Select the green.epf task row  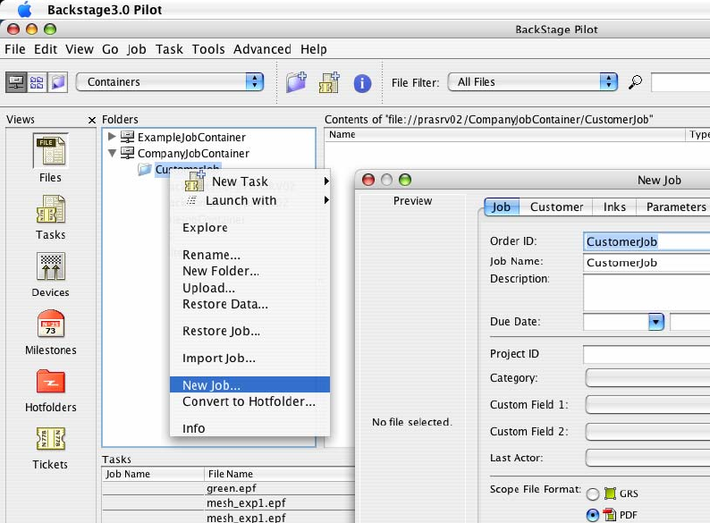click(x=229, y=489)
